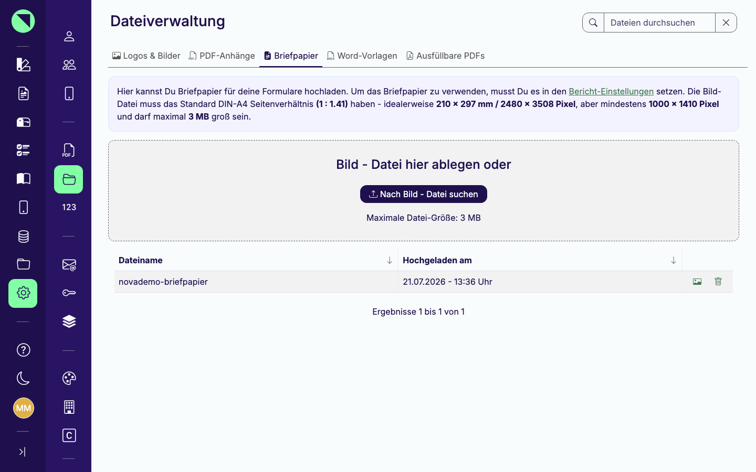Open the stacked layers icon
The image size is (756, 472).
coord(69,321)
